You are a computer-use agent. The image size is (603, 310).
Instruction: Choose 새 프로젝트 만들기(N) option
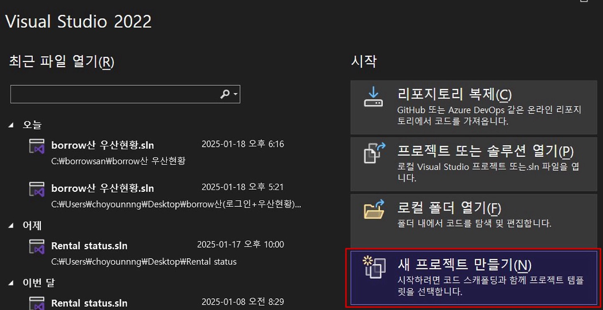(474, 278)
